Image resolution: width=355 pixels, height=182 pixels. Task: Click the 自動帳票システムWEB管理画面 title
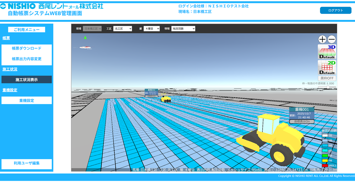pyautogui.click(x=45, y=13)
